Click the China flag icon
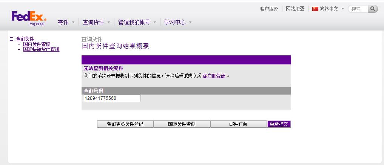 click(315, 9)
